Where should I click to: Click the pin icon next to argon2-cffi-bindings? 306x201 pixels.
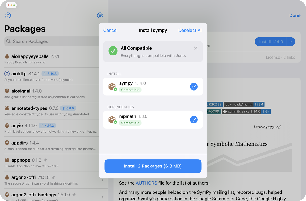click(74, 195)
